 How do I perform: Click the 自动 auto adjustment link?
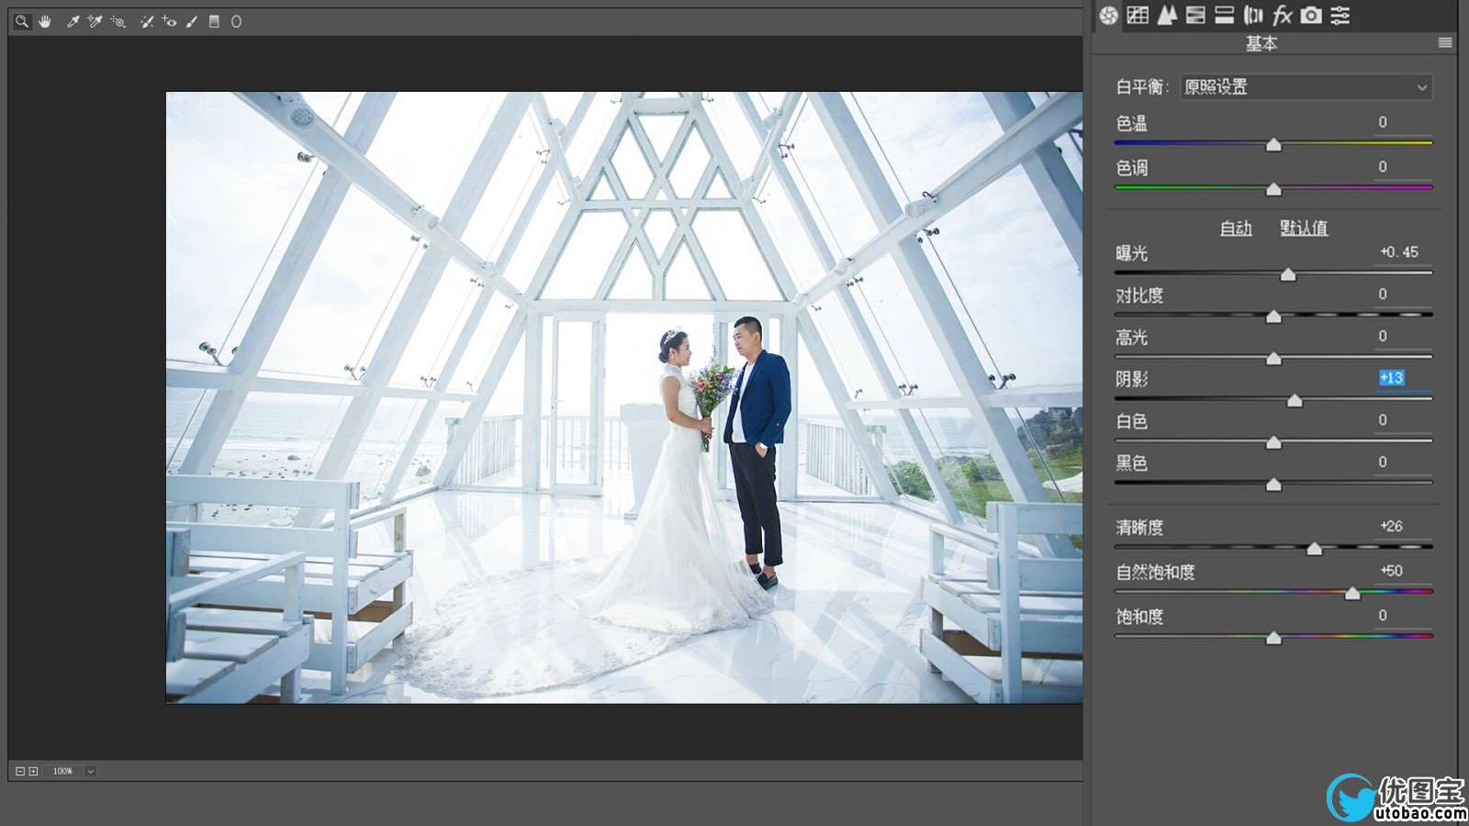point(1235,228)
